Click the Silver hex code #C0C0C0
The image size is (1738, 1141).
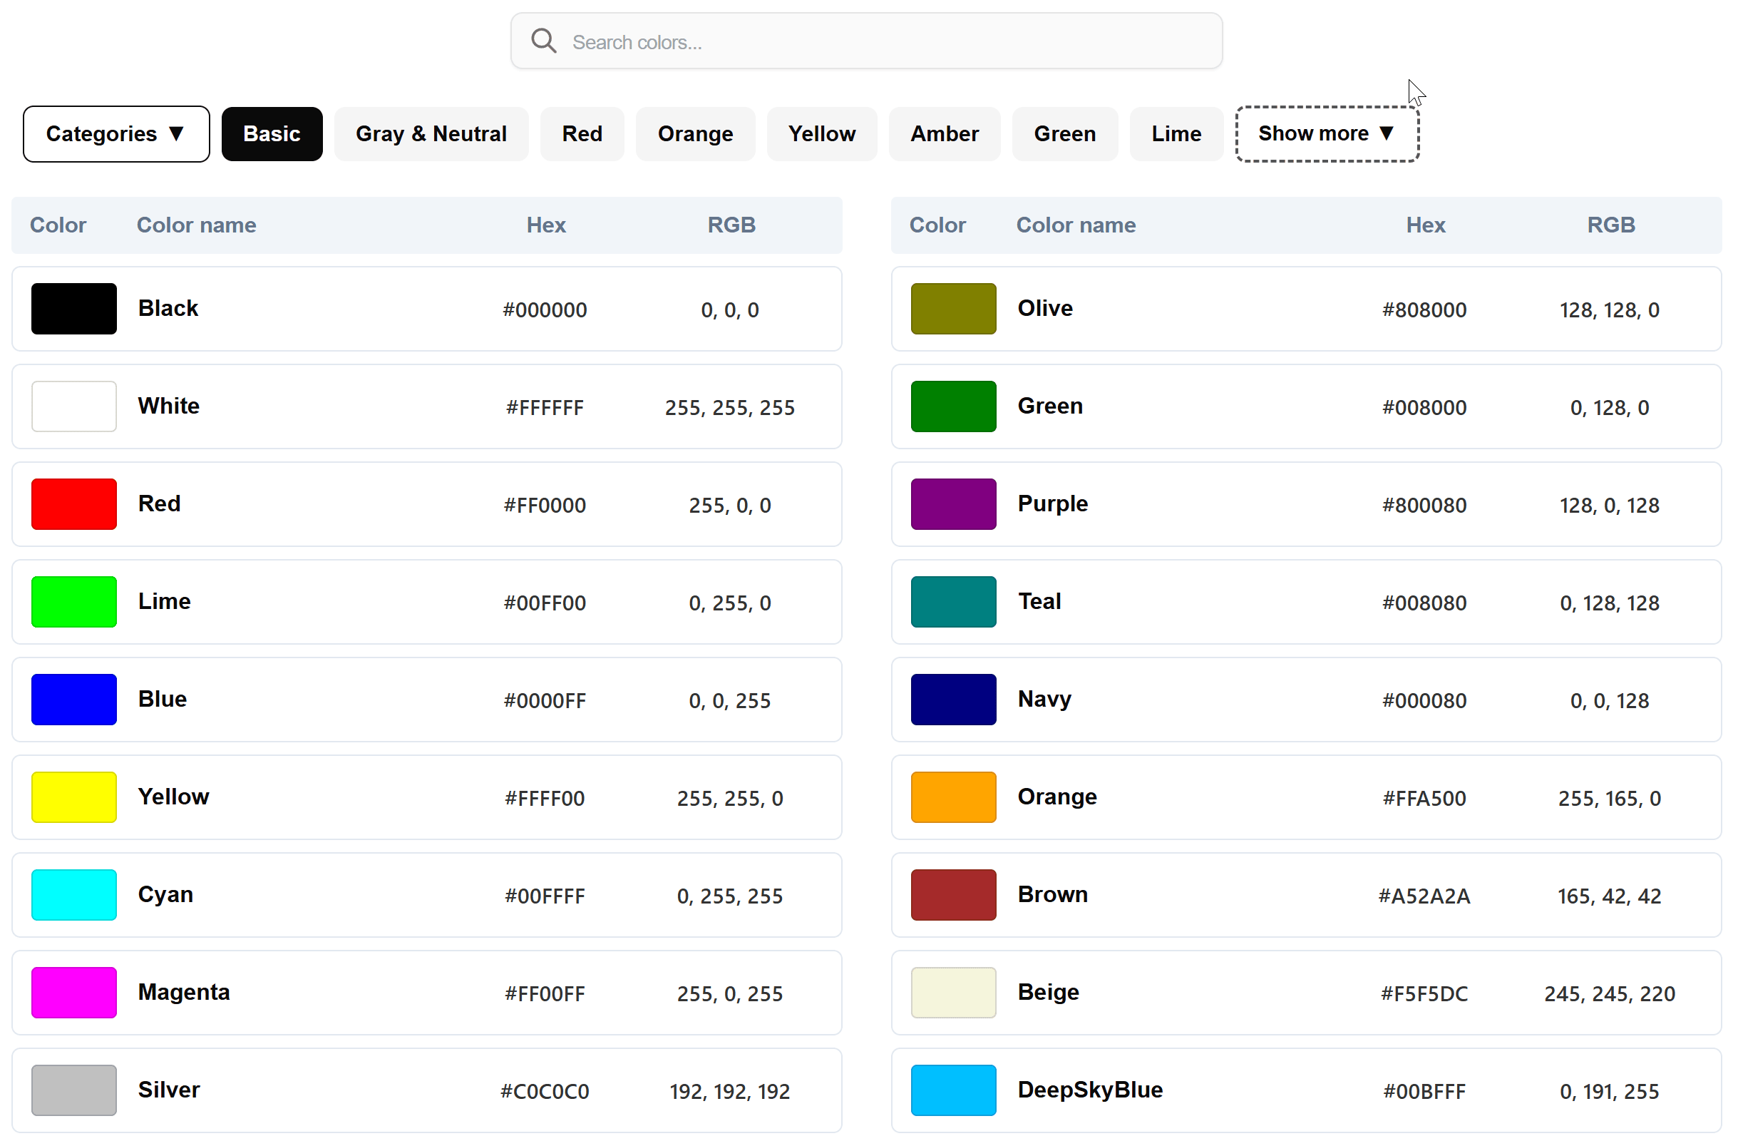(x=544, y=1090)
